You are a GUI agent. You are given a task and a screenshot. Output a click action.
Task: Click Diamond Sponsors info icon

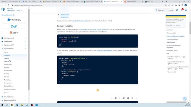pos(14,15)
